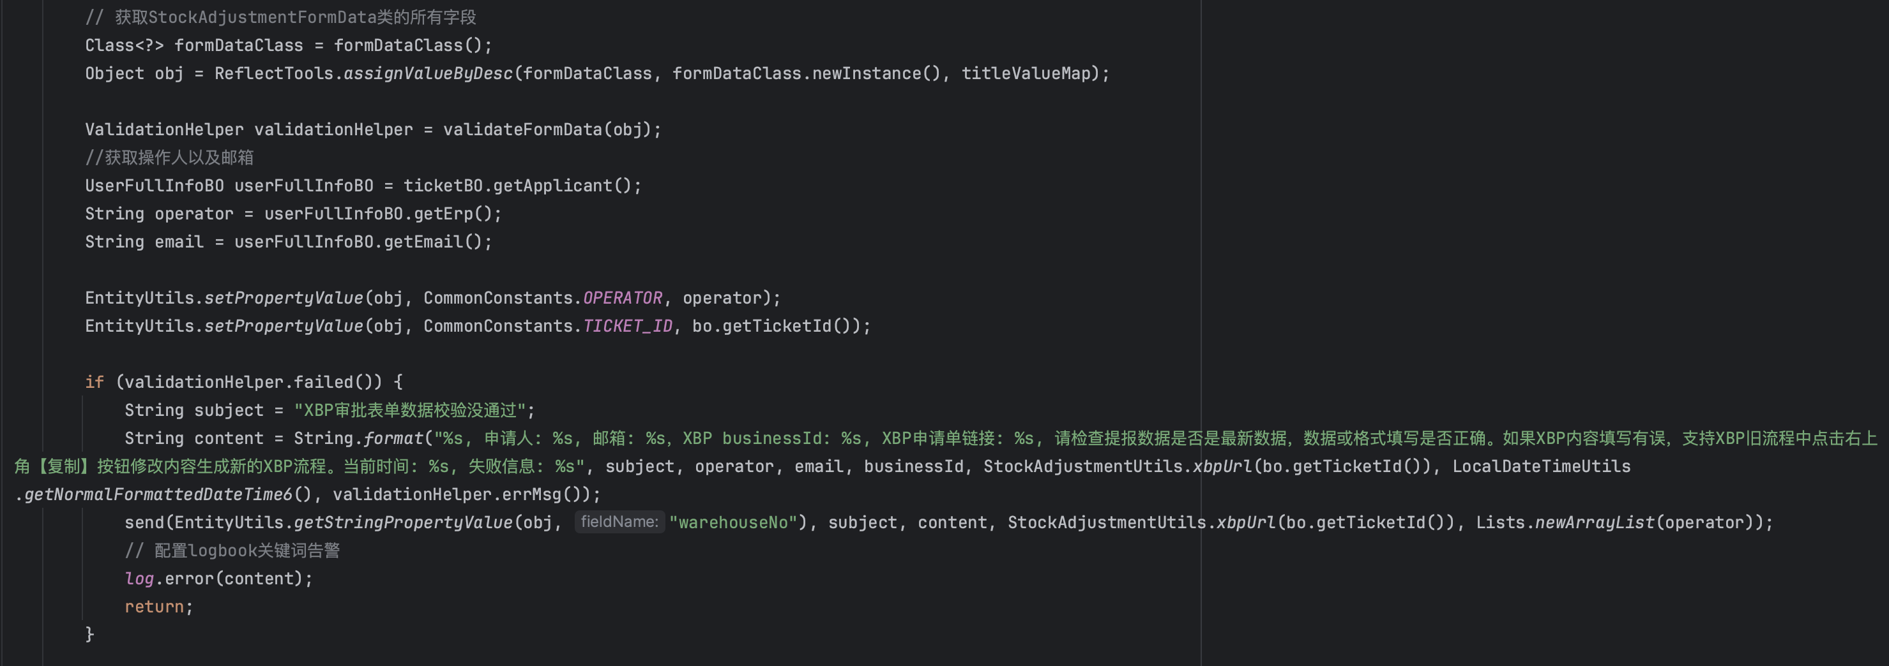Click the 获取操作人以及邮箱 comment line

[x=169, y=158]
